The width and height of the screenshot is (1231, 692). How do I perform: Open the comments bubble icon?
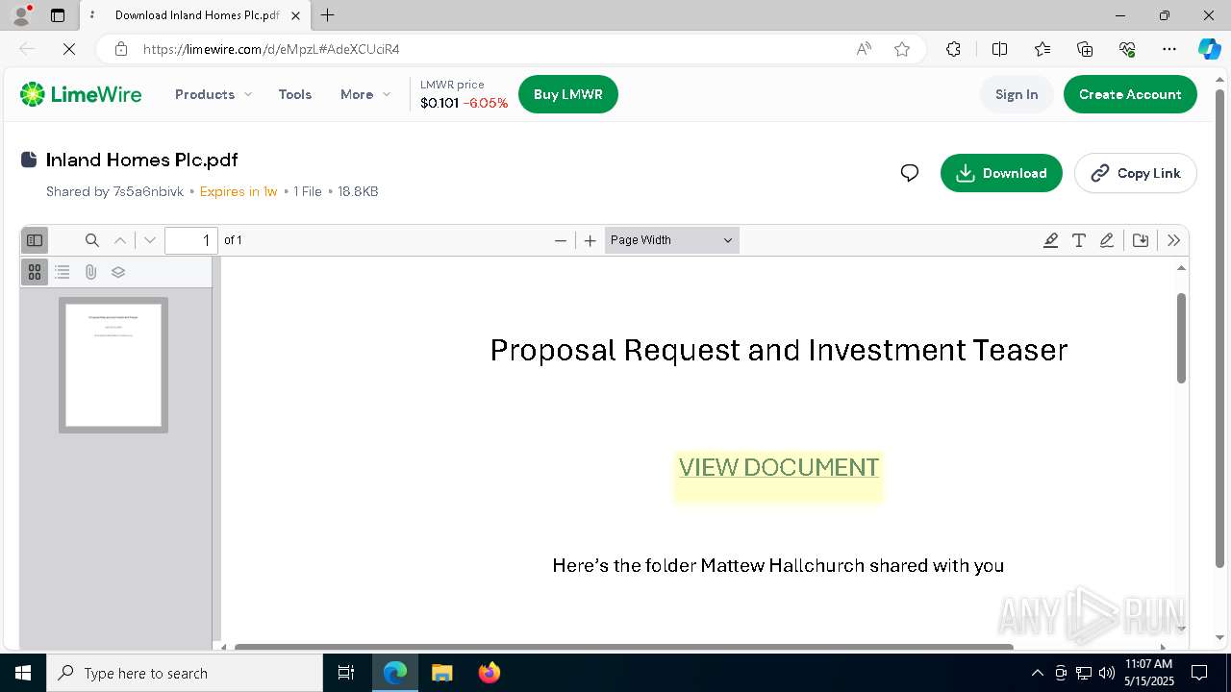(910, 173)
